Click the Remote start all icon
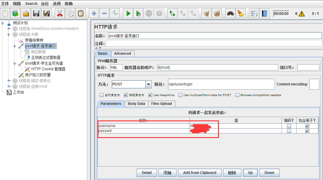Image resolution: width=323 pixels, height=180 pixels. pyautogui.click(x=172, y=14)
